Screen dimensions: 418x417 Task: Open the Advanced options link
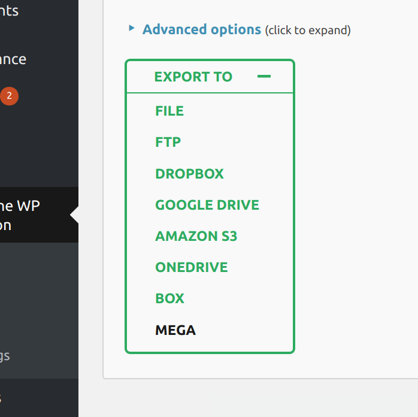(201, 29)
